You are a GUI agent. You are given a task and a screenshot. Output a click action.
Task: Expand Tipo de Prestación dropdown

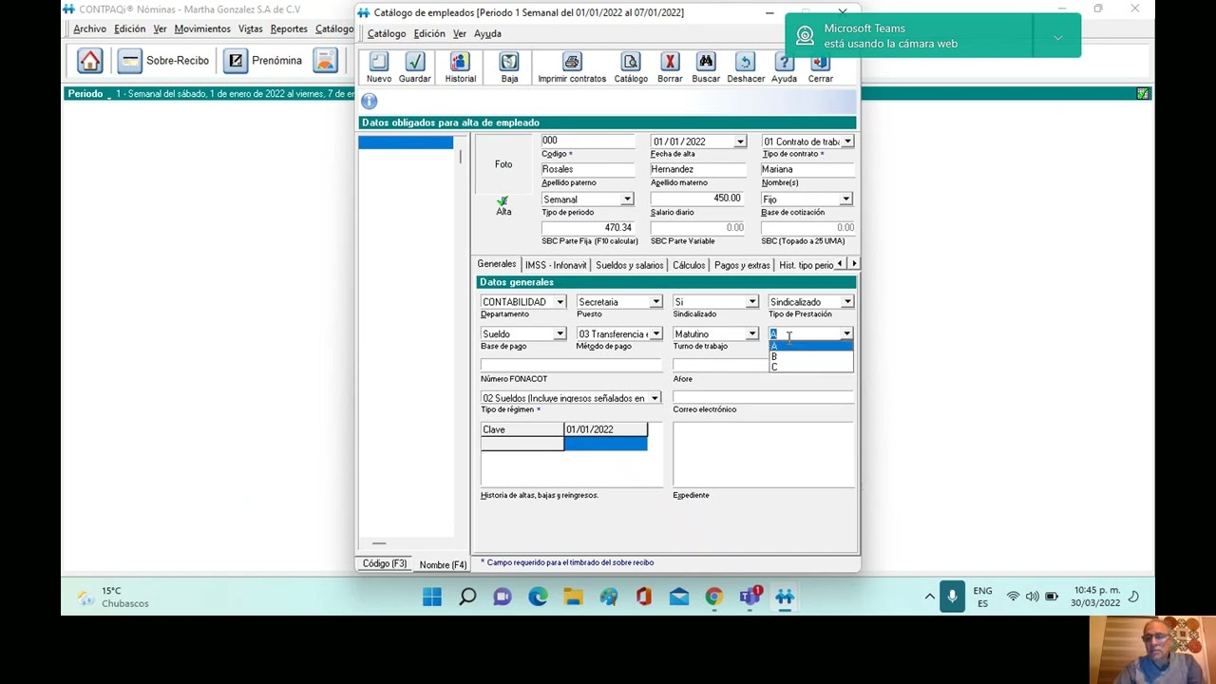coord(847,302)
